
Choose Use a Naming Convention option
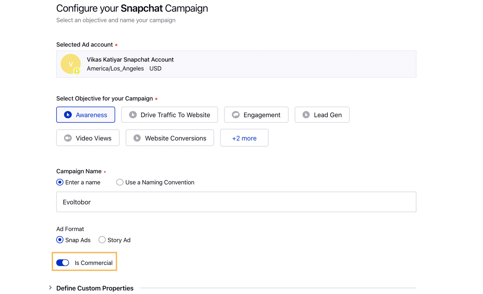(120, 182)
